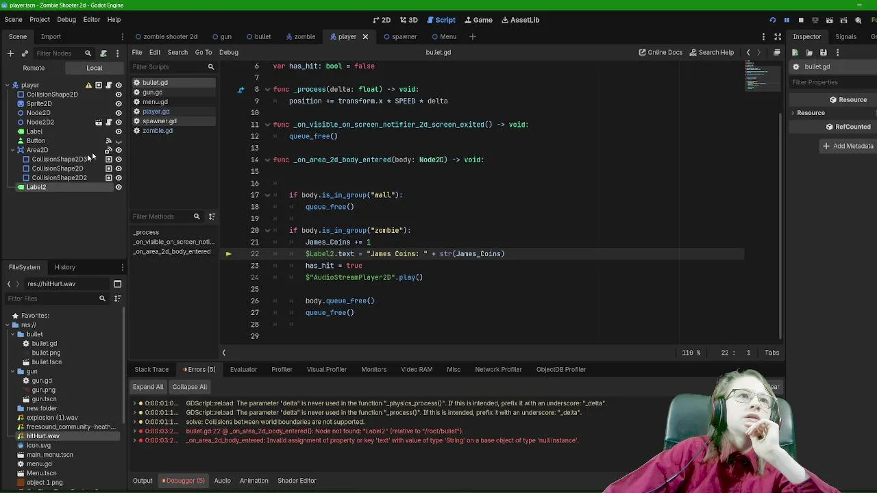The height and width of the screenshot is (493, 877).
Task: Toggle visibility of Node2D node
Action: pyautogui.click(x=119, y=113)
